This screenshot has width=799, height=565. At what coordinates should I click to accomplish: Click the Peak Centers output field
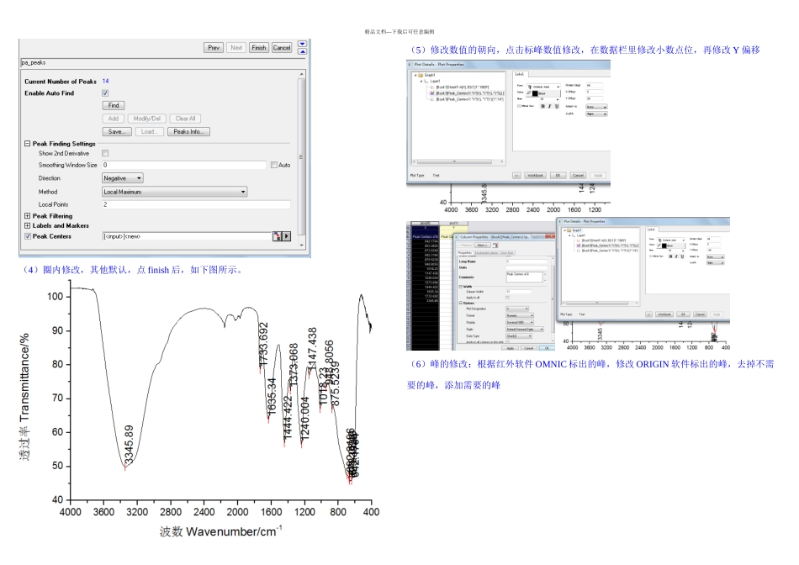(187, 236)
